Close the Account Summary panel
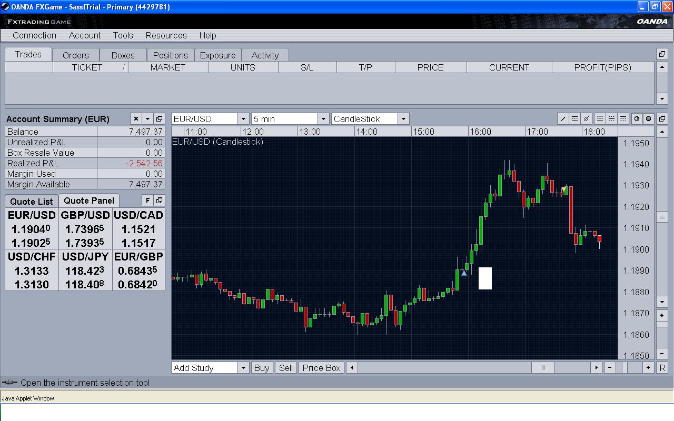674x421 pixels. click(x=136, y=119)
